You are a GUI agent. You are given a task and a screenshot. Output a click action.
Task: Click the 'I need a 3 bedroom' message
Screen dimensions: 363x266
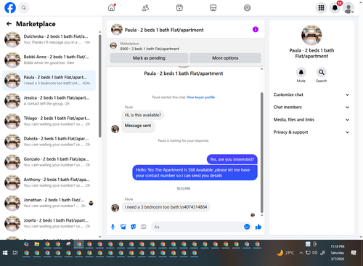tap(166, 207)
